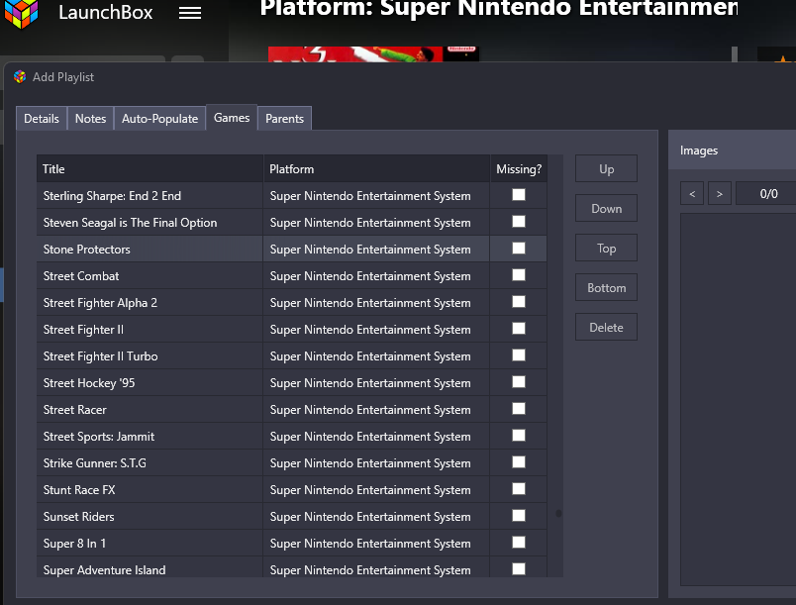Select Stunt Race FX in the list
This screenshot has height=605, width=796.
(79, 490)
